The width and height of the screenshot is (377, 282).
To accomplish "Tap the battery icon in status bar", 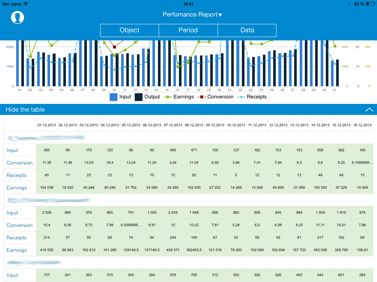I will coord(370,4).
